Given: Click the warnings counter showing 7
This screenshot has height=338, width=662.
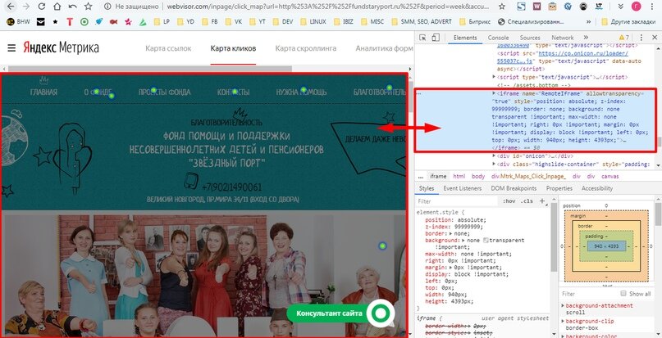Looking at the screenshot, I should tap(624, 38).
